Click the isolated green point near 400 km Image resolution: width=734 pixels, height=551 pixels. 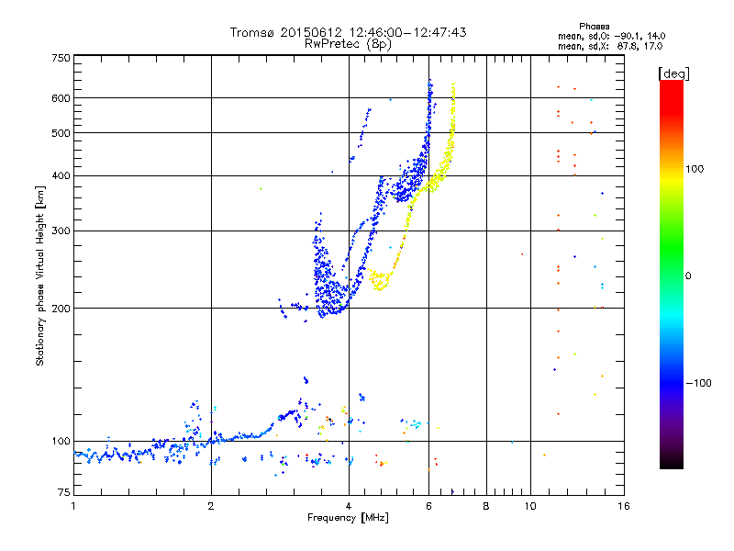pyautogui.click(x=261, y=189)
